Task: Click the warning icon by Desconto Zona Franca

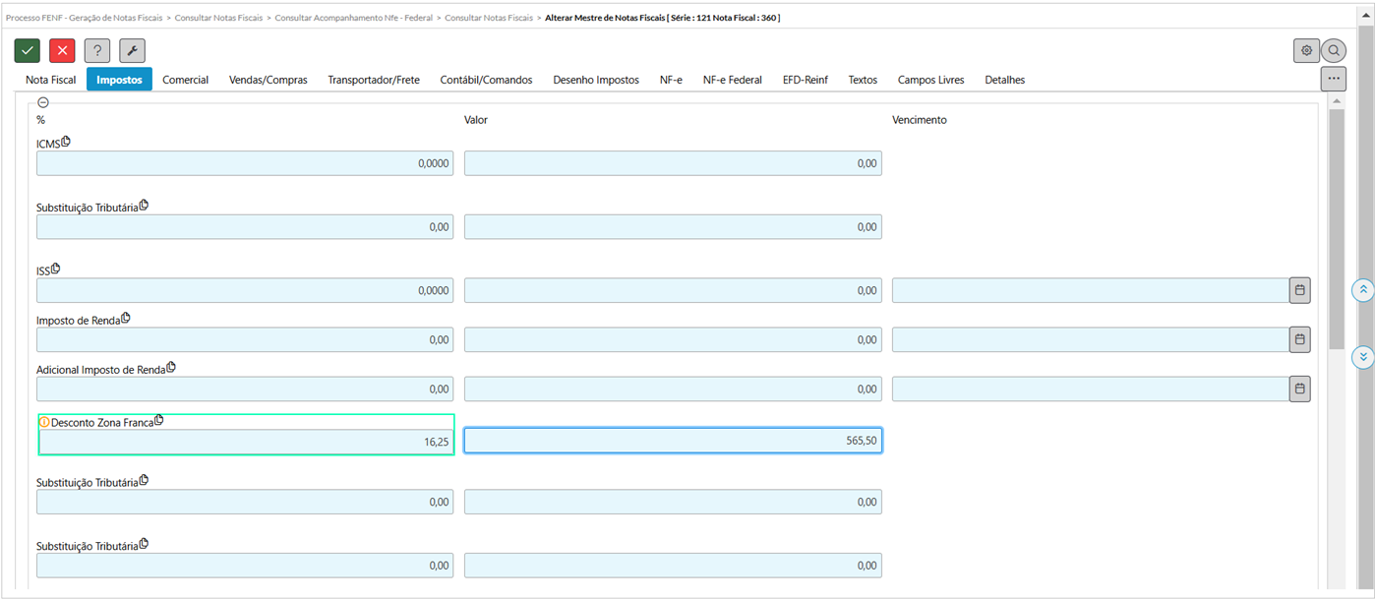Action: point(44,422)
